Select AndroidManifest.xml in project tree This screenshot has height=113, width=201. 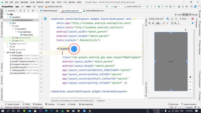tap(24, 20)
